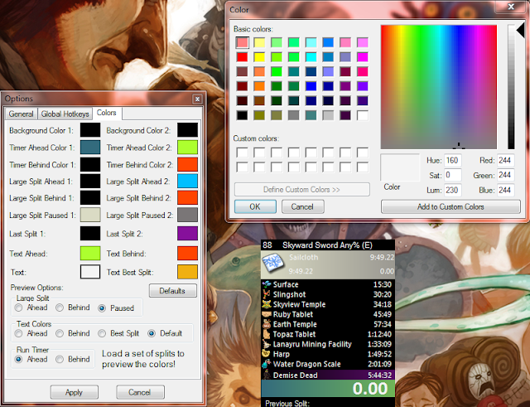Viewport: 530px width, 407px height.
Task: Pick white in Basic colors
Action: (363, 115)
